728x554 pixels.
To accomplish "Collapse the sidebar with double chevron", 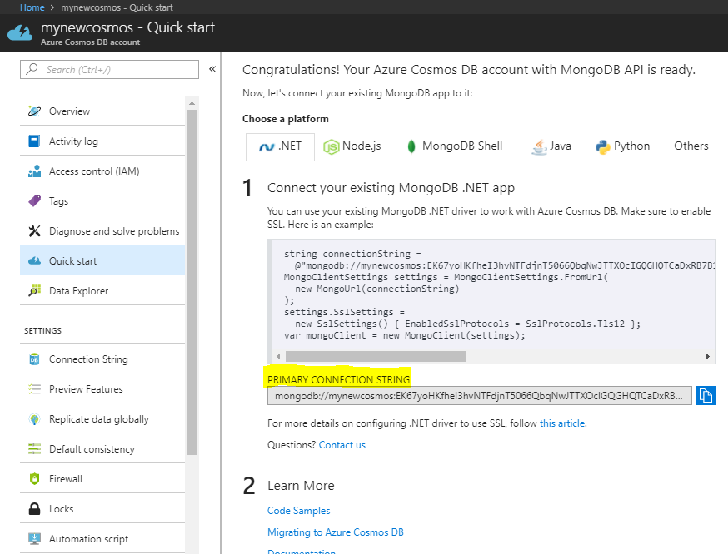I will point(212,69).
